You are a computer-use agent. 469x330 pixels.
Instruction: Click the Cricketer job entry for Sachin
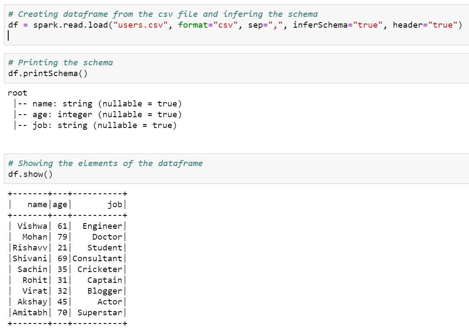100,269
